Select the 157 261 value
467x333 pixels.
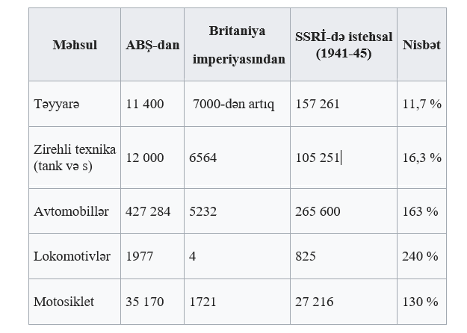(318, 104)
